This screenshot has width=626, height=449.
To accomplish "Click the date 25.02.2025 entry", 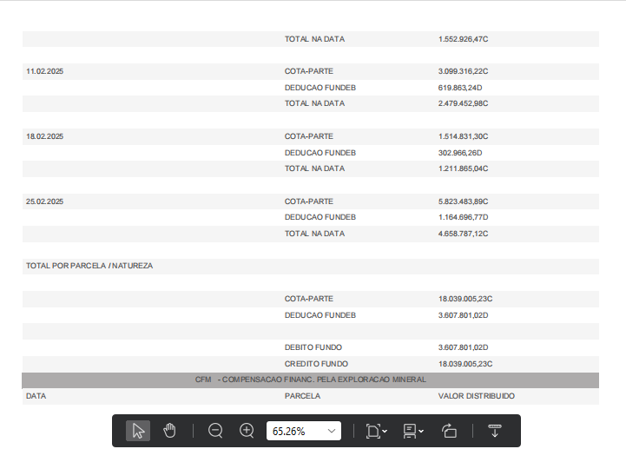I will pyautogui.click(x=45, y=201).
